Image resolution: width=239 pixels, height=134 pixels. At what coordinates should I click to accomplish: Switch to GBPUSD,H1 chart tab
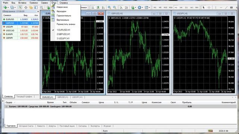(63, 97)
